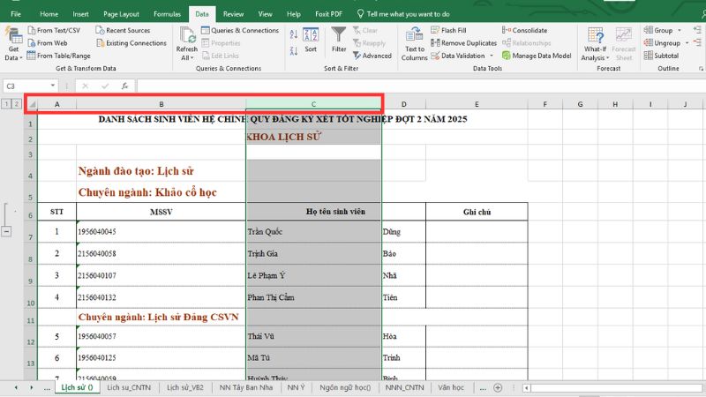The height and width of the screenshot is (397, 706).
Task: Click From Text/CSV import option
Action: (56, 30)
